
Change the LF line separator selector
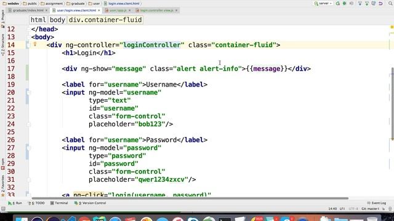pos(342,209)
